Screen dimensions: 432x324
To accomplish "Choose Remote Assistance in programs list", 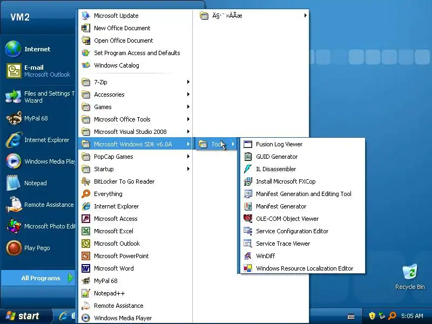I will coord(135,305).
